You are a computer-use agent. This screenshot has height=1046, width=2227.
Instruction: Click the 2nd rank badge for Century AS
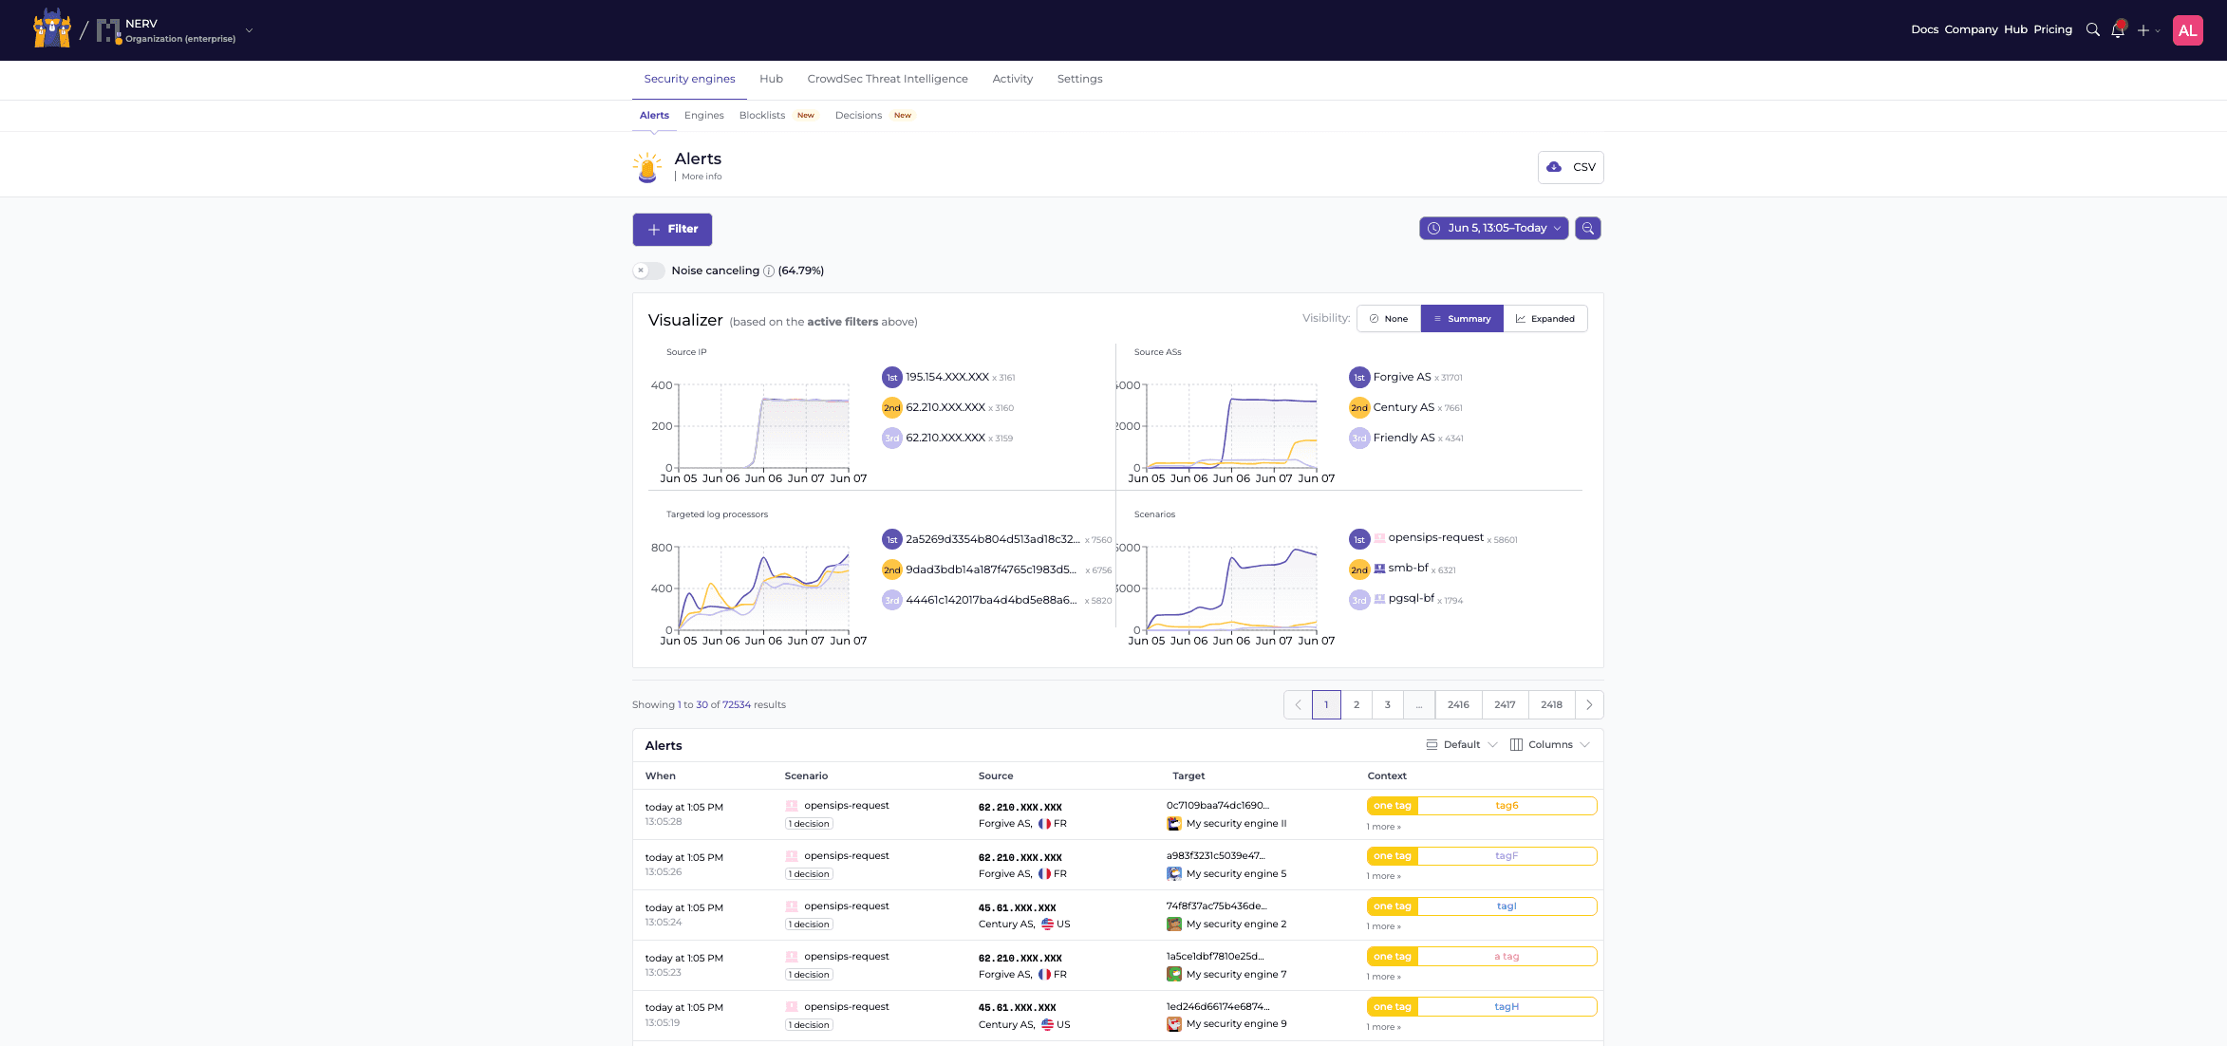1359,408
